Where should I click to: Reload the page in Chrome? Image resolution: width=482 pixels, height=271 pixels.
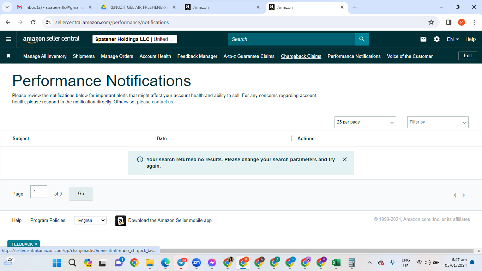(33, 22)
